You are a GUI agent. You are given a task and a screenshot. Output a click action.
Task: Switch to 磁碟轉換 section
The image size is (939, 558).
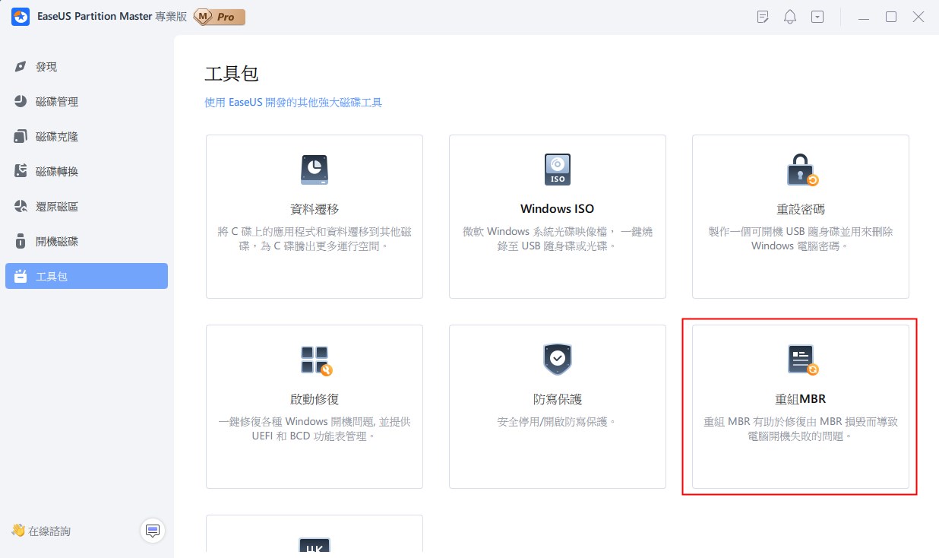tap(56, 172)
